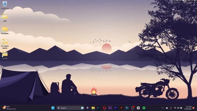
Task: Open Bing chat icon in search box
Action: [x=82, y=108]
